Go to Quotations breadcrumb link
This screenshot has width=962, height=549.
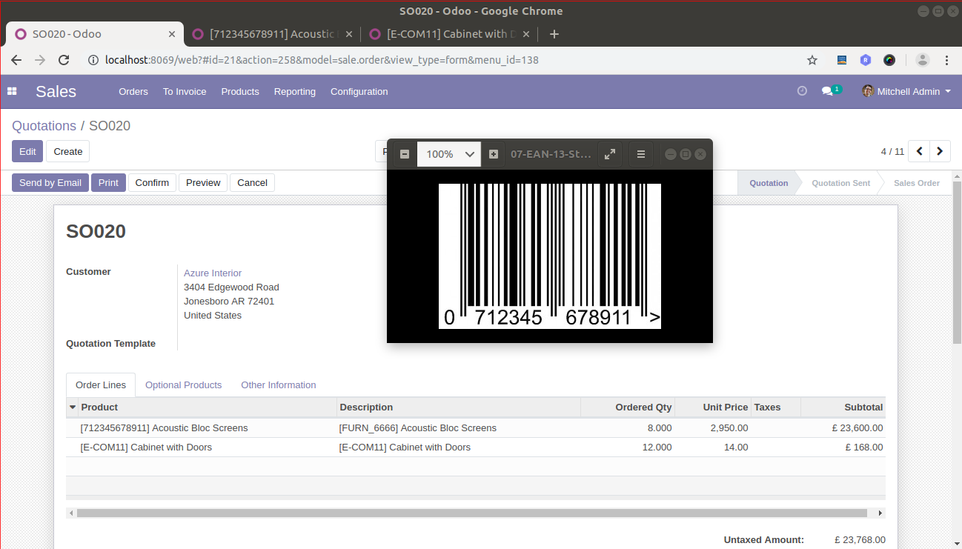click(x=44, y=126)
